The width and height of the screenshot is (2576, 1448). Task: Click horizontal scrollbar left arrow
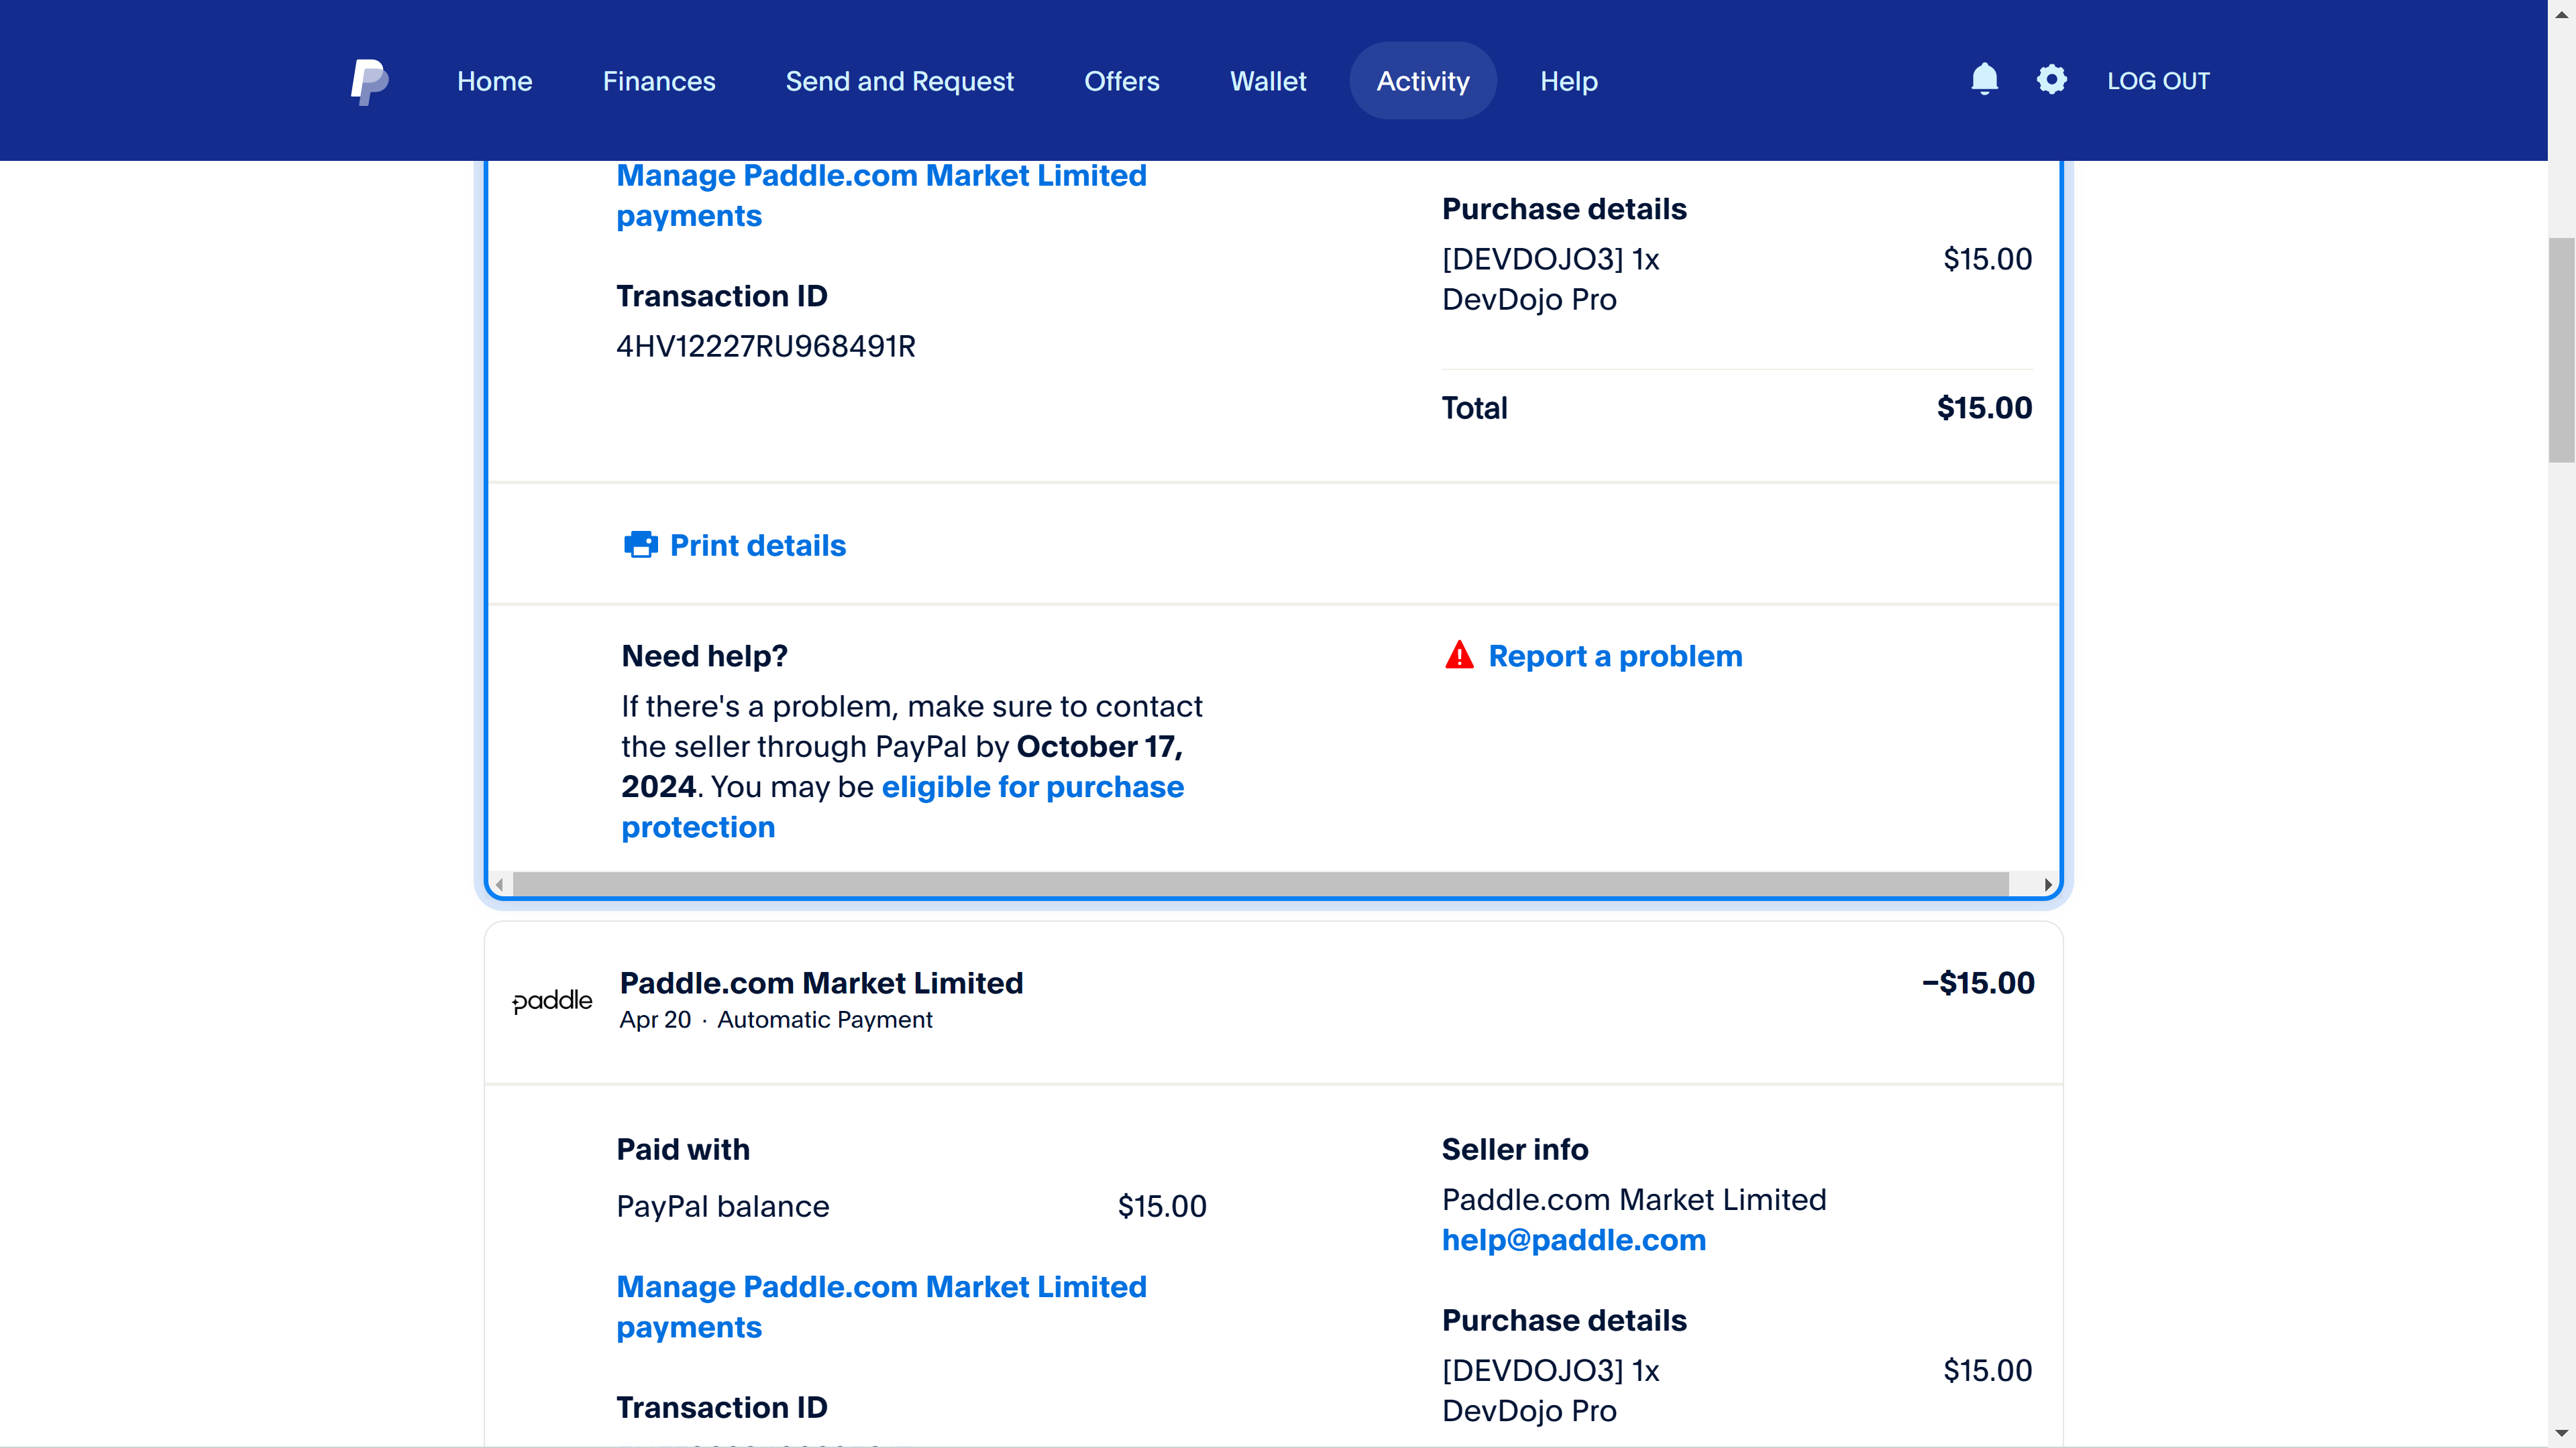499,884
